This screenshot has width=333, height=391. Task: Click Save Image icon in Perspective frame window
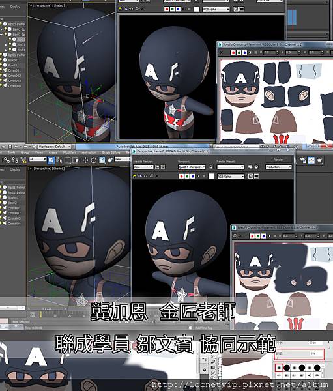[x=134, y=176]
